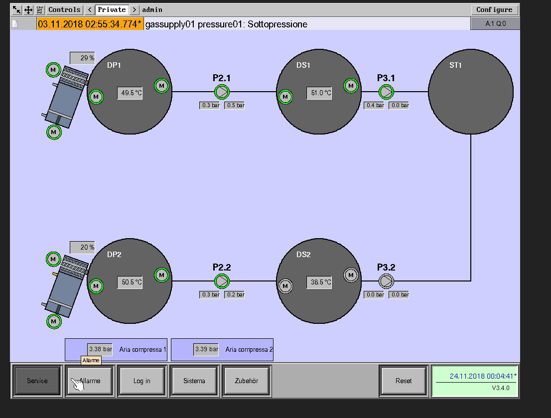Select the inactive pump P3.2 icon

(386, 281)
